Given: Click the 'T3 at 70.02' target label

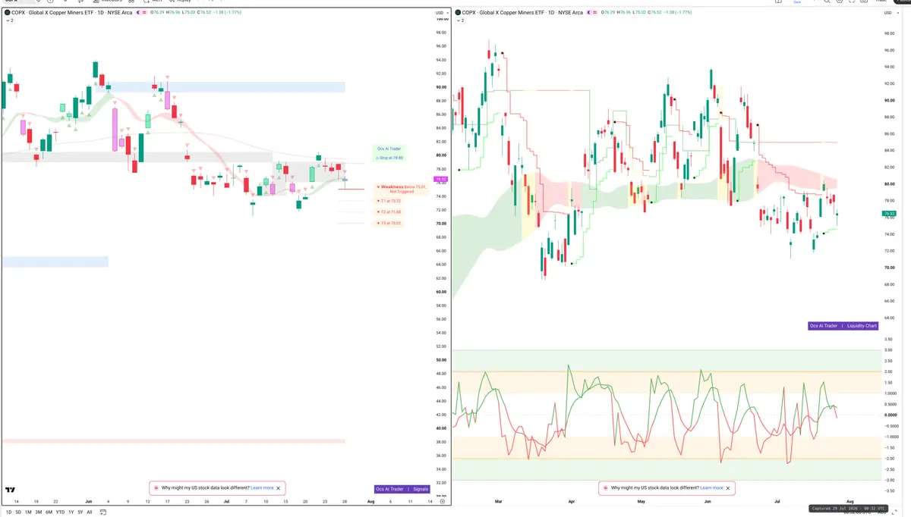Looking at the screenshot, I should (389, 224).
